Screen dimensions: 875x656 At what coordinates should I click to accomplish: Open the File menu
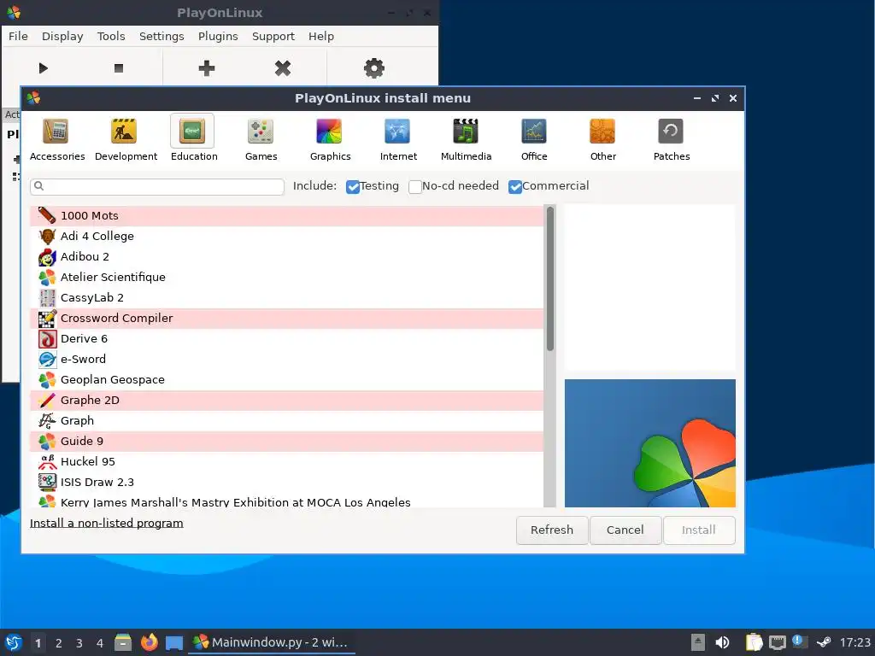click(18, 36)
